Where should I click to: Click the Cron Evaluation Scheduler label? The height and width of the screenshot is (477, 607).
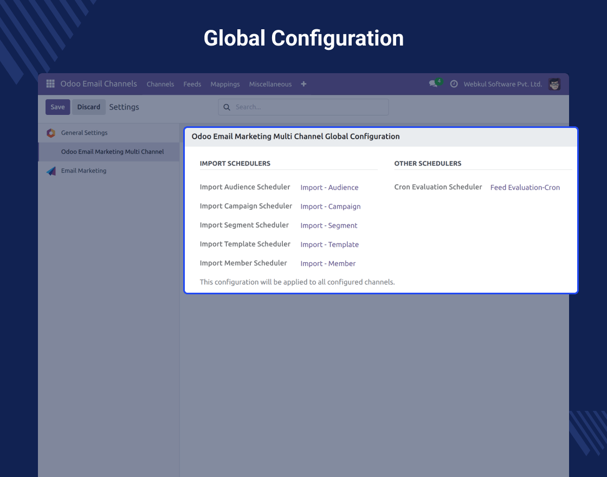(438, 187)
